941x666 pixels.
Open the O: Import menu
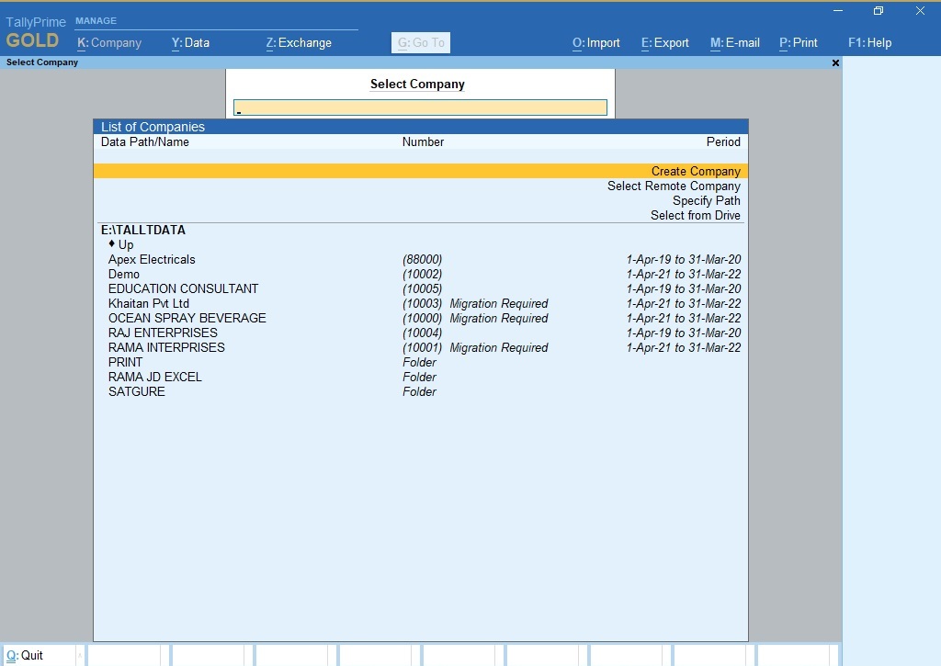click(x=595, y=42)
